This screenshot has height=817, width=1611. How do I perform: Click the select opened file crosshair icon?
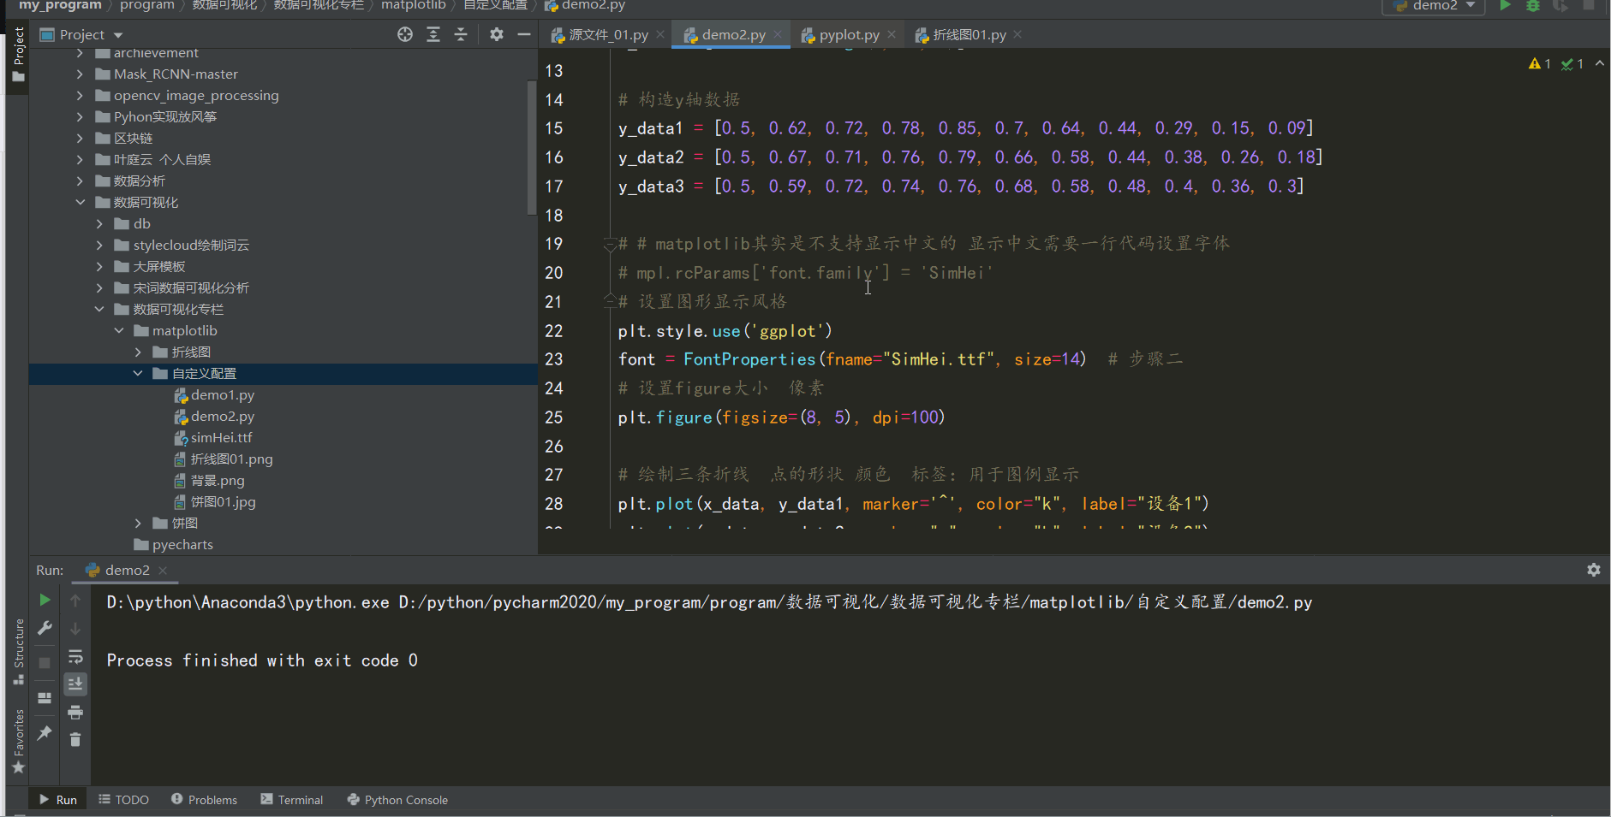(x=405, y=34)
